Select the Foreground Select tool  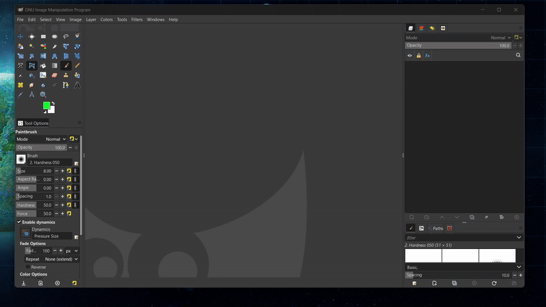pos(20,46)
